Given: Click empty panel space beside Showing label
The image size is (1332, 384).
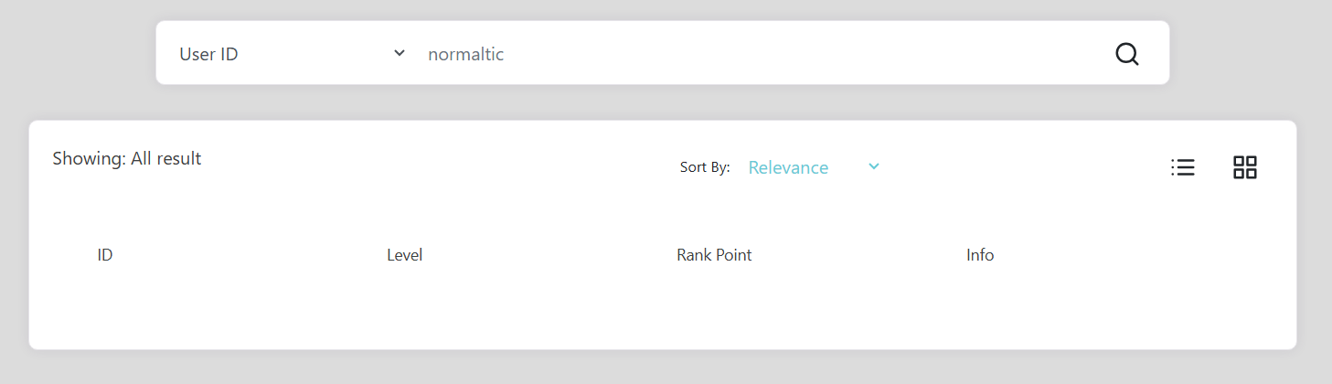Looking at the screenshot, I should (439, 158).
